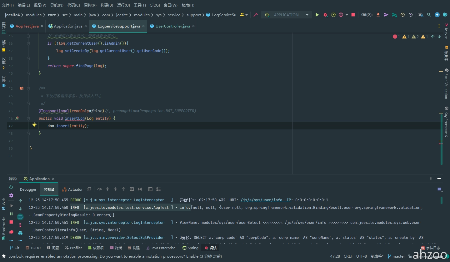This screenshot has width=450, height=262.
Task: Toggle soft-wrap in the console
Action: (x=20, y=217)
